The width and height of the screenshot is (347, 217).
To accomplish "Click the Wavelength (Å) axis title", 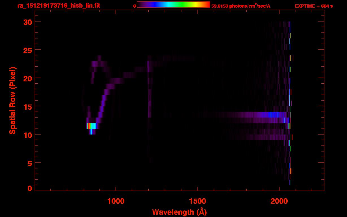I will pyautogui.click(x=179, y=212).
